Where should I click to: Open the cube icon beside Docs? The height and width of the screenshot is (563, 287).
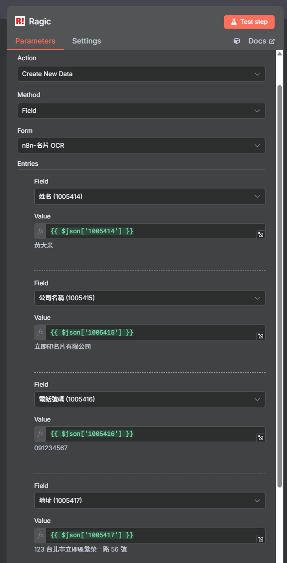tap(236, 41)
